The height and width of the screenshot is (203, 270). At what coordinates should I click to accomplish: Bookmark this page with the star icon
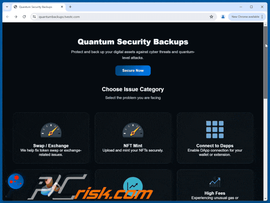[211, 17]
